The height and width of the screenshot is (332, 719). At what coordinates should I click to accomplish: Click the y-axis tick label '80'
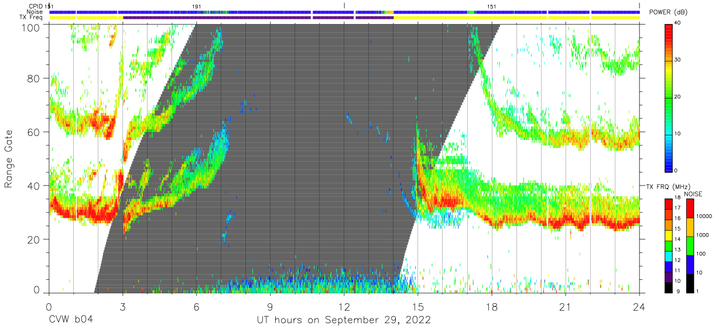click(x=35, y=78)
